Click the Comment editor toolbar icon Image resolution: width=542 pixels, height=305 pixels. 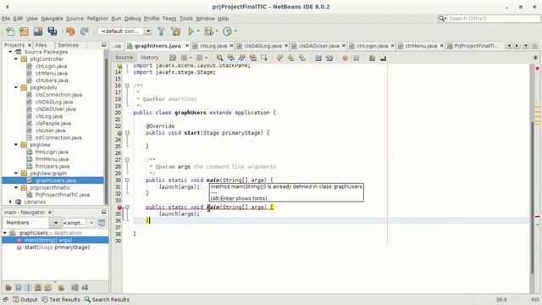372,58
